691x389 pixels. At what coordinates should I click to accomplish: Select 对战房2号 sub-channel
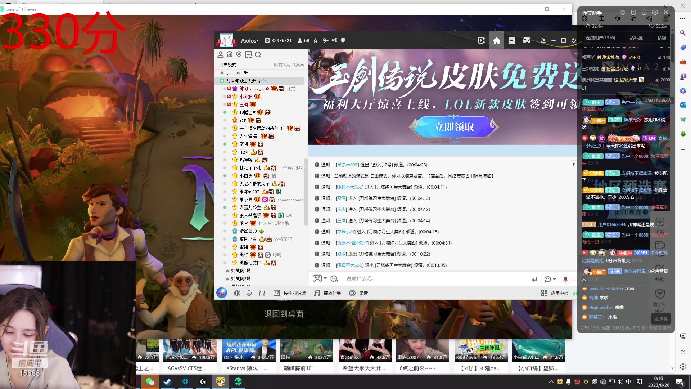point(241,279)
